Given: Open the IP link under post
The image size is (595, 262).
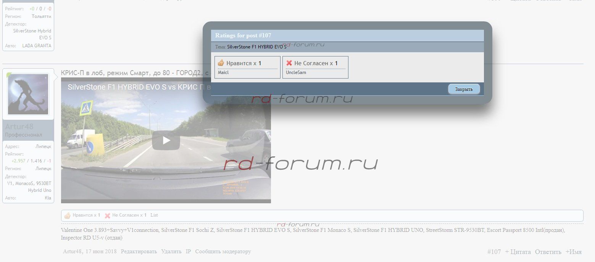Looking at the screenshot, I should coord(188,252).
